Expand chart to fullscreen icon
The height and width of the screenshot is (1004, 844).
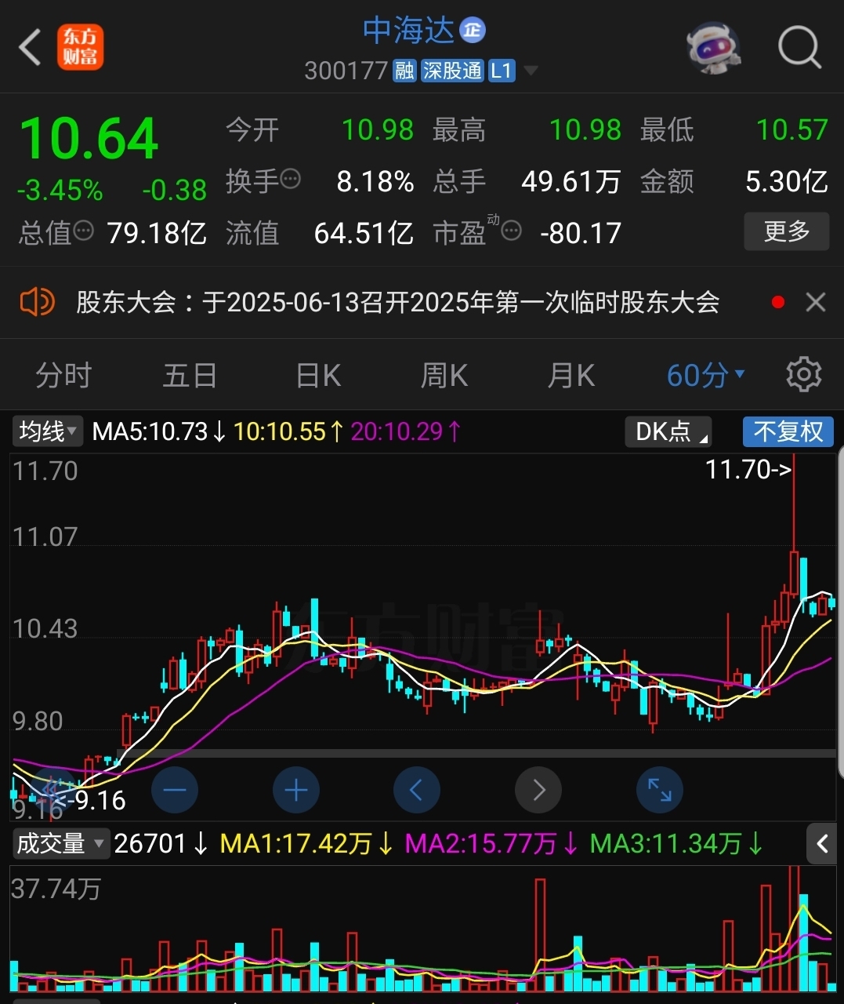click(660, 790)
